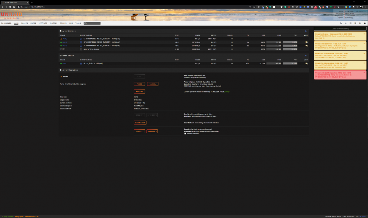This screenshot has width=368, height=218.
Task: Go to the browser home button
Action: tap(14, 7)
